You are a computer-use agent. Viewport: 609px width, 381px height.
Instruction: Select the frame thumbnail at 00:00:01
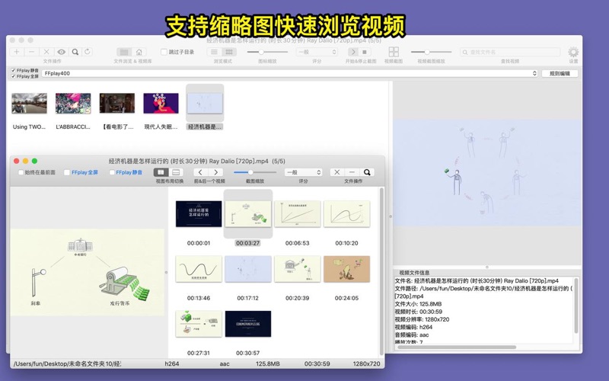199,214
